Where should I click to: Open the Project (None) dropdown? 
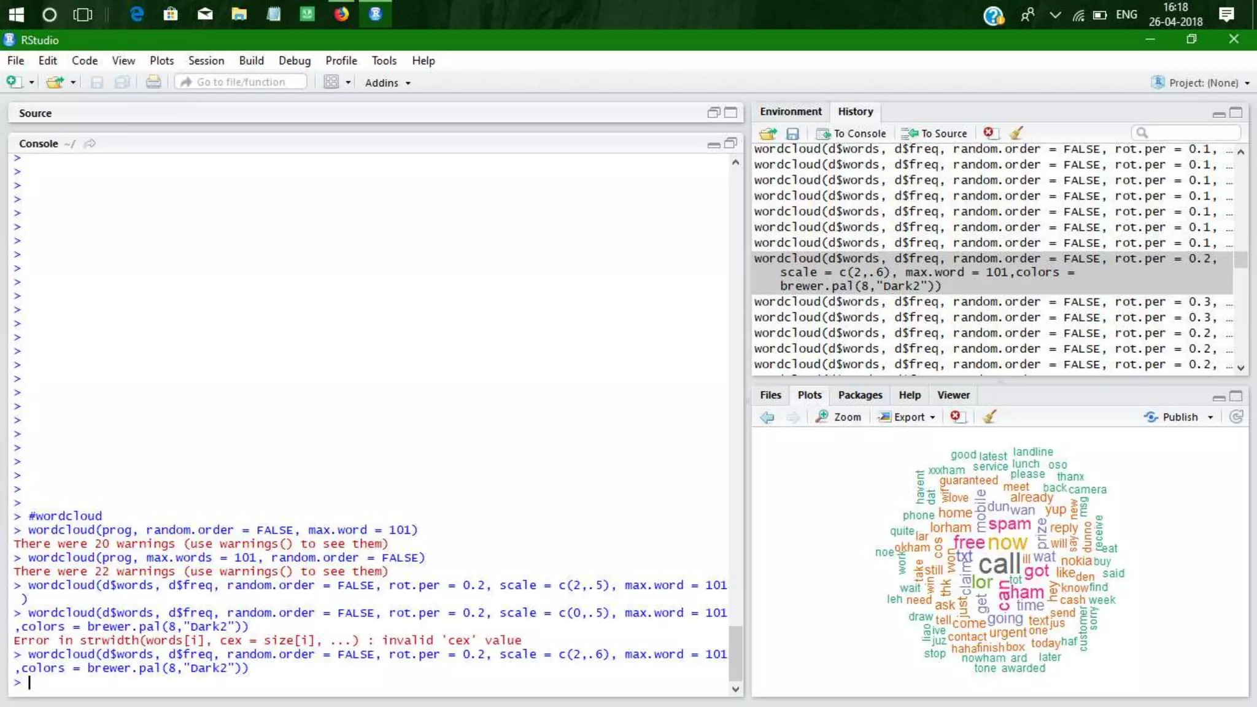click(1202, 83)
